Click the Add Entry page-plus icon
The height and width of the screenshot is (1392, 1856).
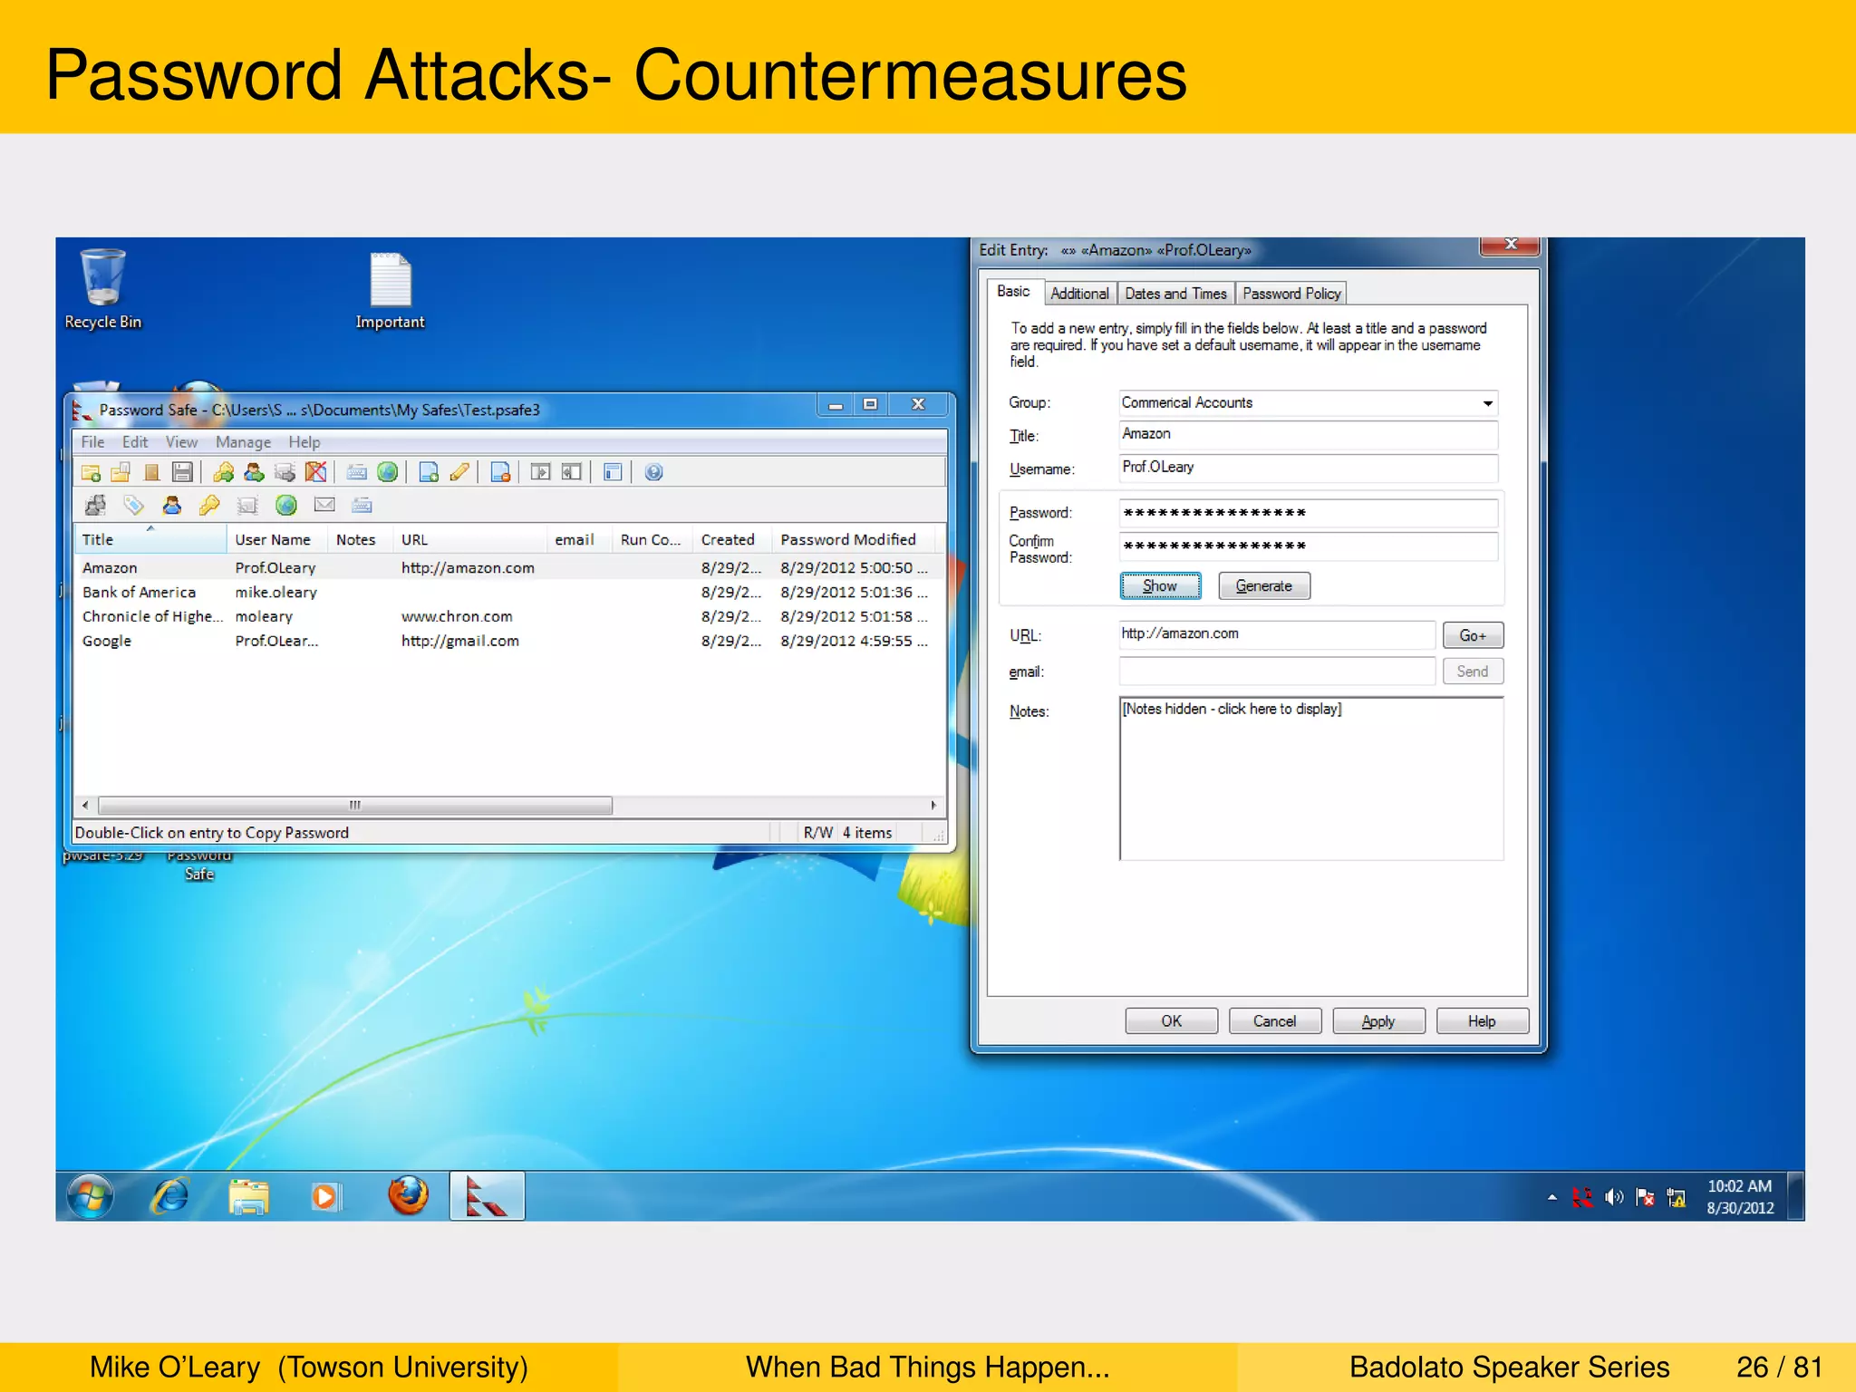click(429, 472)
